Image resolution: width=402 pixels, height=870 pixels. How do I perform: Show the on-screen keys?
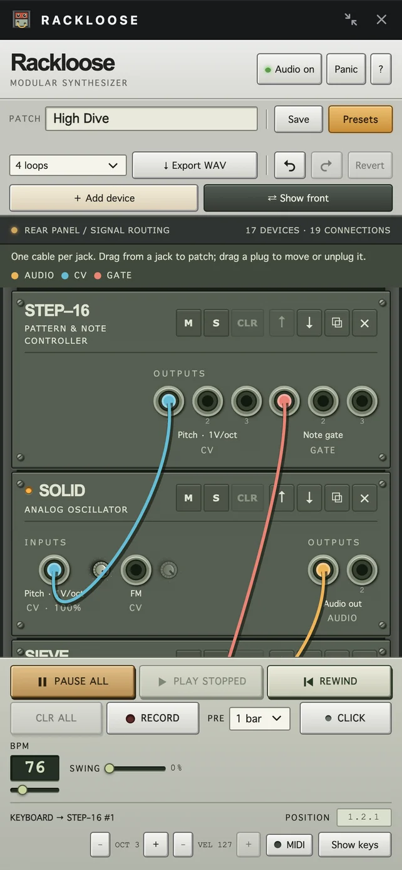tap(355, 844)
